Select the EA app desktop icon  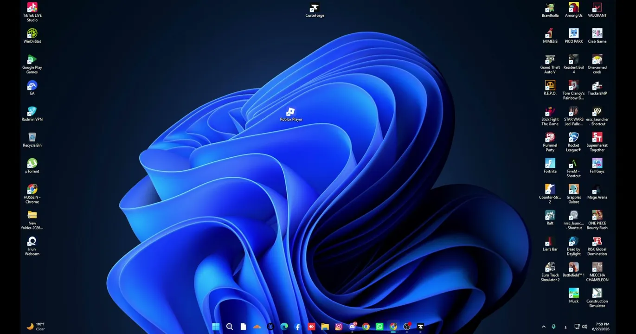pyautogui.click(x=32, y=88)
